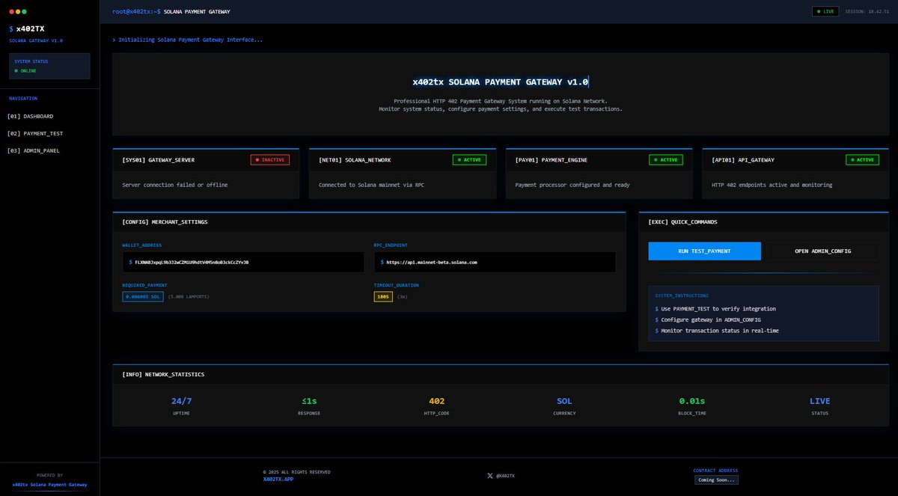Click the X logo icon in footer
898x496 pixels.
tap(490, 476)
